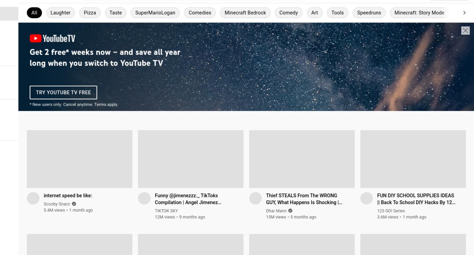The height and width of the screenshot is (255, 474).
Task: Click Scooby Snacc channel avatar
Action: (33, 198)
